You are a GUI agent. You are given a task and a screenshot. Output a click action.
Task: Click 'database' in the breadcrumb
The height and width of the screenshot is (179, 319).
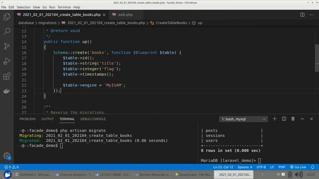(26, 23)
